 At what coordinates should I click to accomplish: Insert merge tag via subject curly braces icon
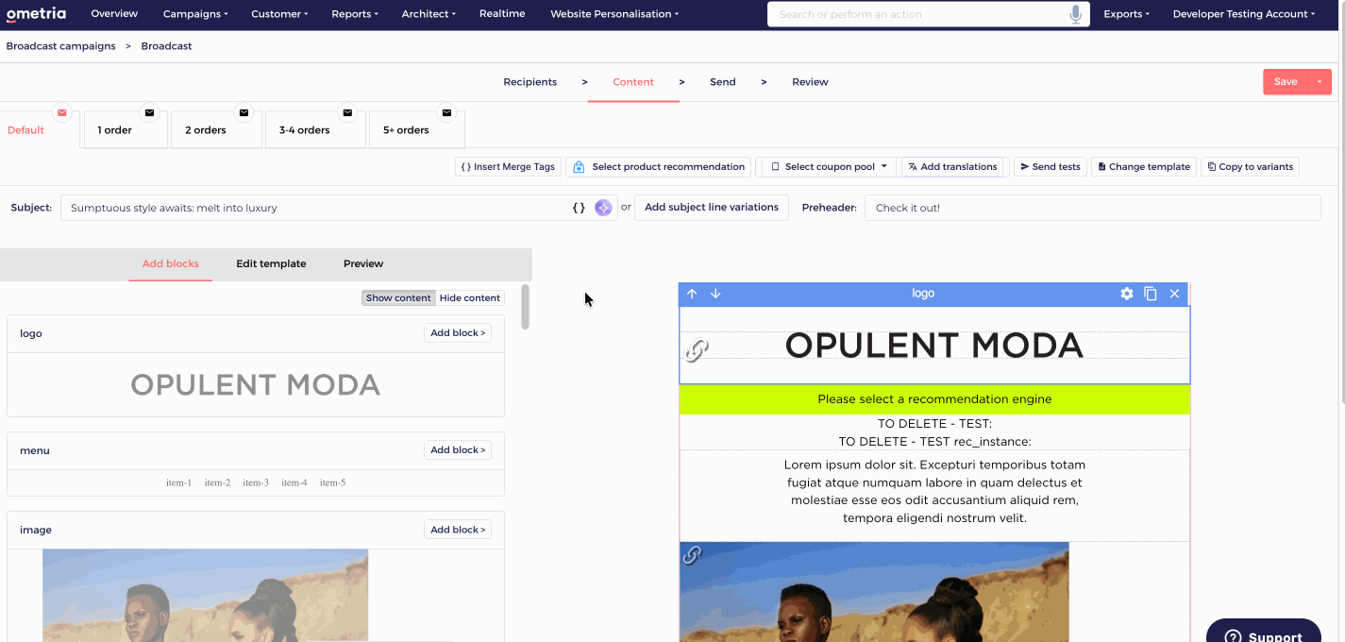(579, 208)
